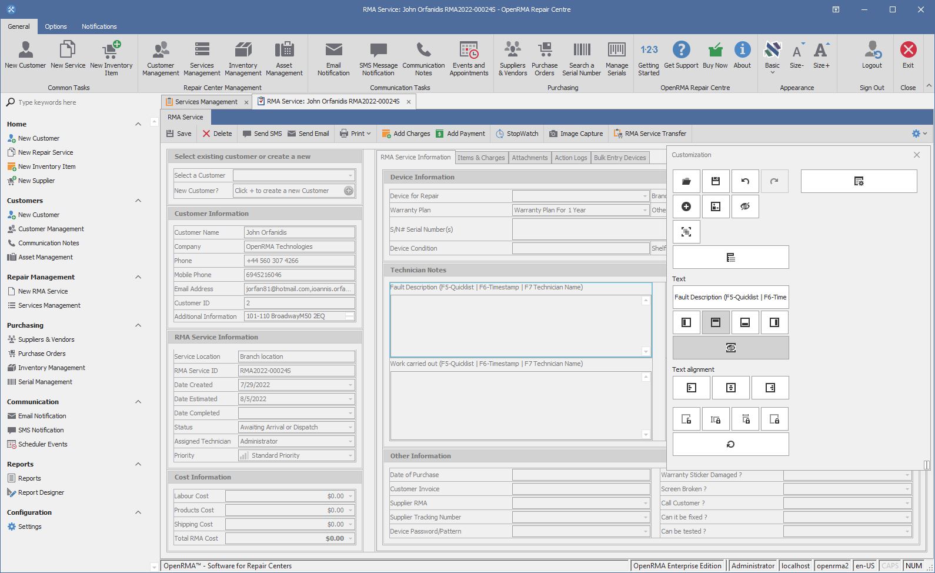Add item with the plus circle icon
The height and width of the screenshot is (573, 935).
coord(686,206)
